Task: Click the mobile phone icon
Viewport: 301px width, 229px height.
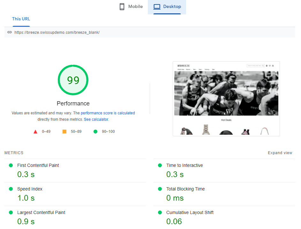Action: (x=122, y=7)
